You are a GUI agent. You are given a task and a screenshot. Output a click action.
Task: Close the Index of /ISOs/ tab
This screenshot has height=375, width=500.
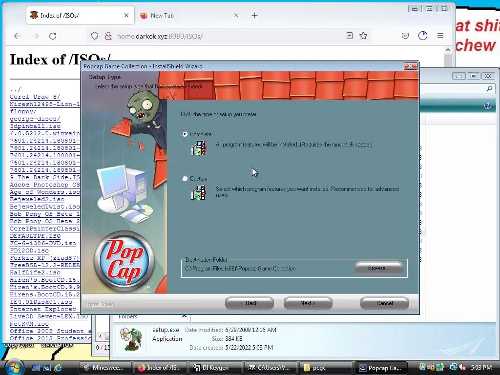coord(126,15)
